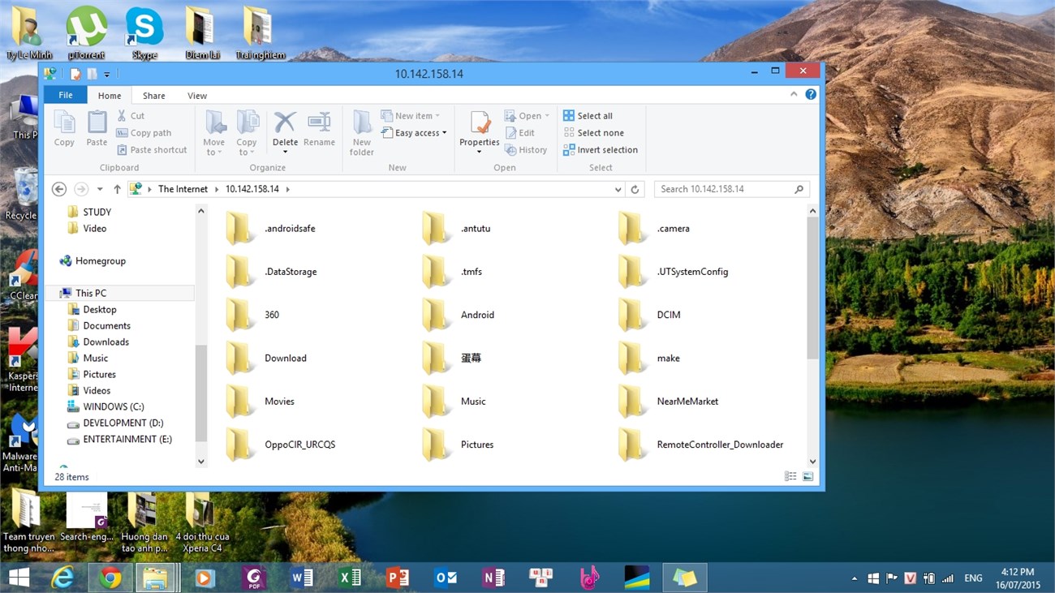Expand the Properties dropdown arrow
Image resolution: width=1055 pixels, height=593 pixels.
click(479, 152)
